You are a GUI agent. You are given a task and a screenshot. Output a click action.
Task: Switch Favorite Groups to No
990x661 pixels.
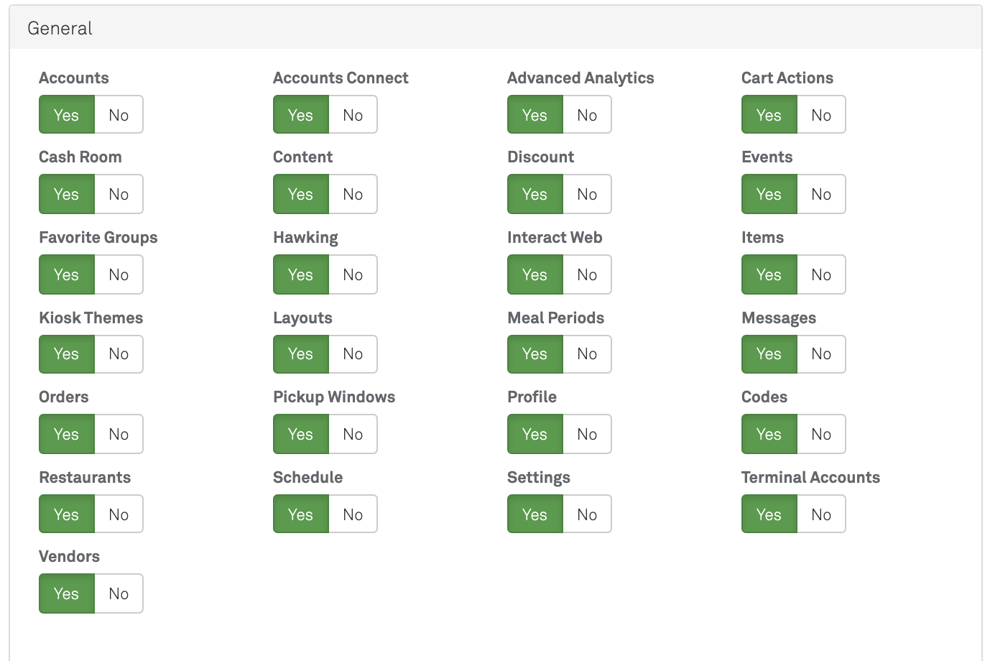pyautogui.click(x=119, y=274)
